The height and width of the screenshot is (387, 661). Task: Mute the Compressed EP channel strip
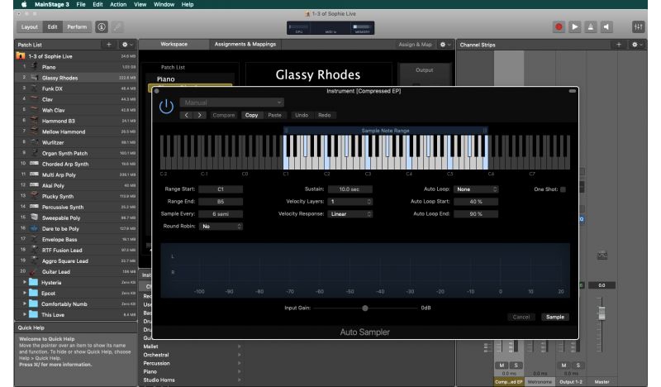pos(502,365)
